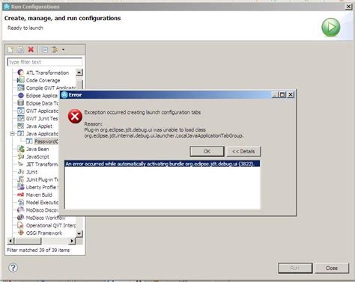Select Java Applet icon
The image size is (355, 282).
tap(21, 126)
